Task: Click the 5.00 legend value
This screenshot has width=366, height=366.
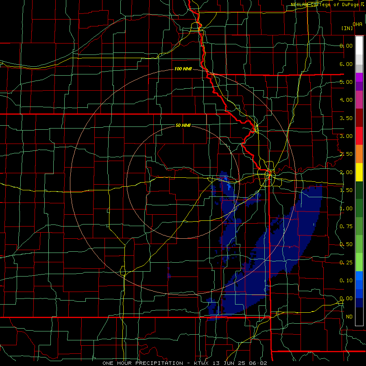Action: pyautogui.click(x=346, y=82)
